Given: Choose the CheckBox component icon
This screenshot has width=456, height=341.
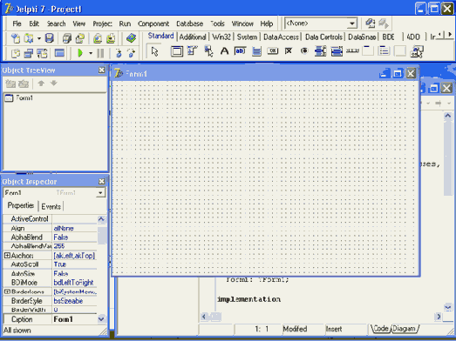Looking at the screenshot, I should click(289, 50).
